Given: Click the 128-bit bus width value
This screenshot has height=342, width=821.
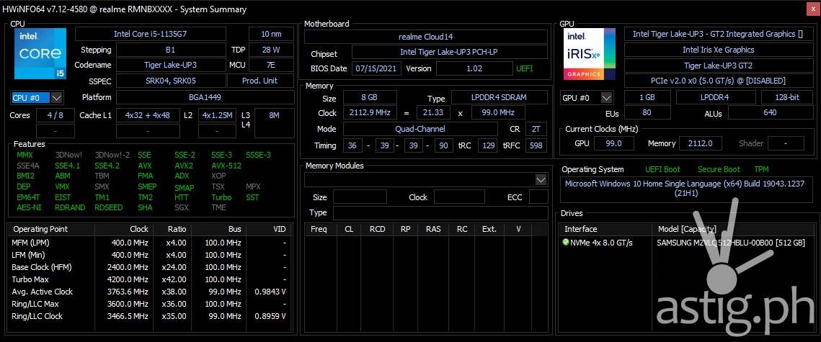Looking at the screenshot, I should coord(786,98).
